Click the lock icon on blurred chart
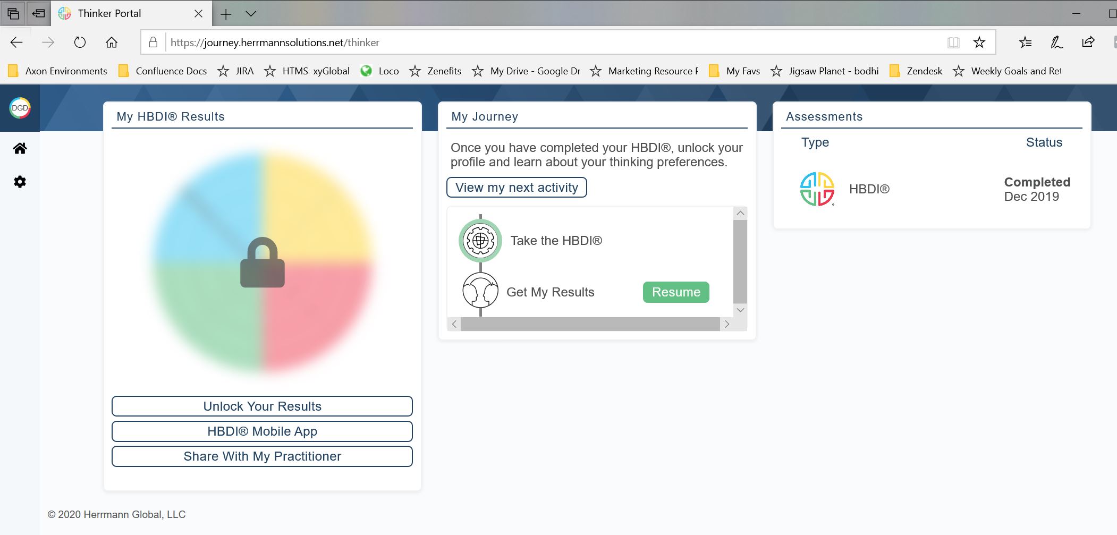 coord(263,263)
